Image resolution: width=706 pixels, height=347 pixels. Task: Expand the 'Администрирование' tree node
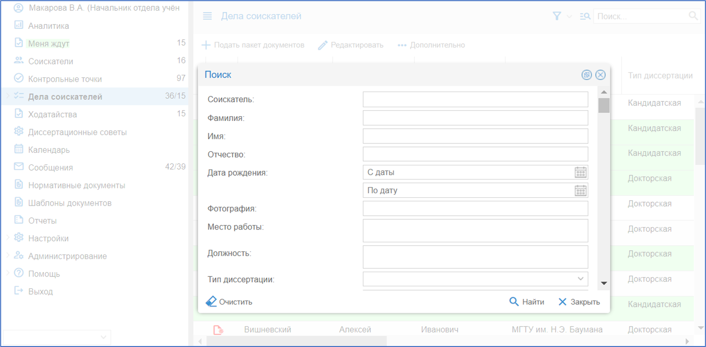coord(8,256)
